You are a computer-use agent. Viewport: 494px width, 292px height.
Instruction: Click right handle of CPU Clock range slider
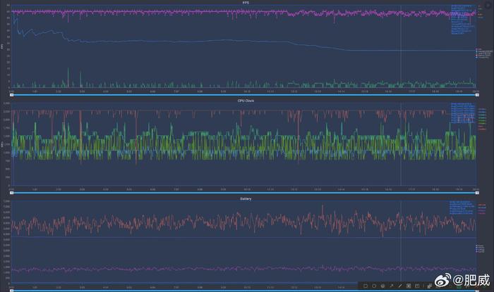tap(477, 193)
